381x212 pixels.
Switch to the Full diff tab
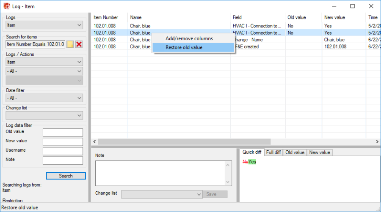click(273, 152)
